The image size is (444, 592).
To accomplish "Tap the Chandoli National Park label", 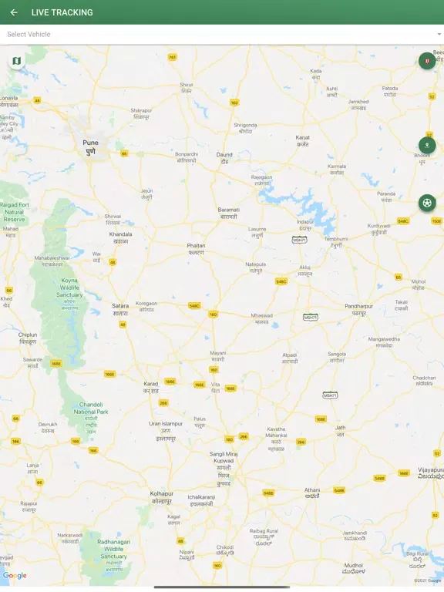I will [91, 408].
